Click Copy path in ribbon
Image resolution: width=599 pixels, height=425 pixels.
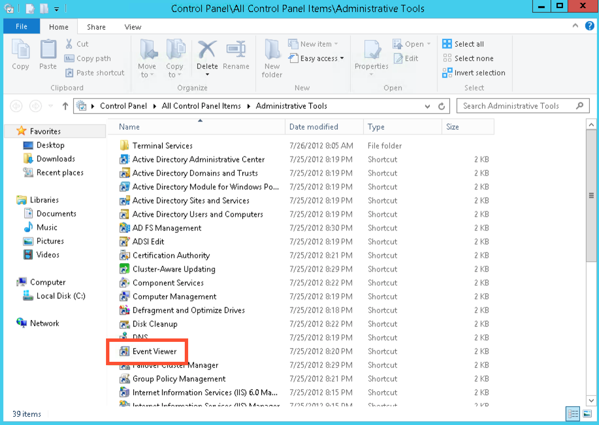[x=88, y=58]
